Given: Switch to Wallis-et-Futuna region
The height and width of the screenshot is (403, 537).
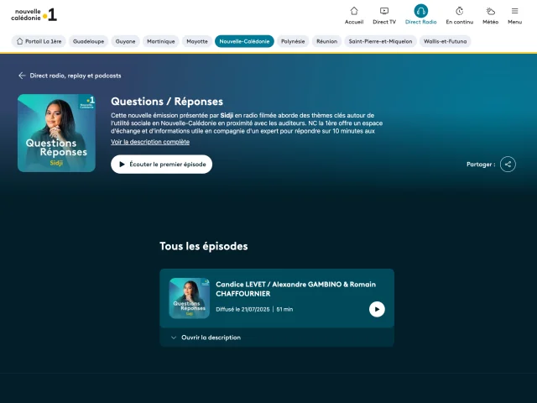Looking at the screenshot, I should (x=445, y=41).
